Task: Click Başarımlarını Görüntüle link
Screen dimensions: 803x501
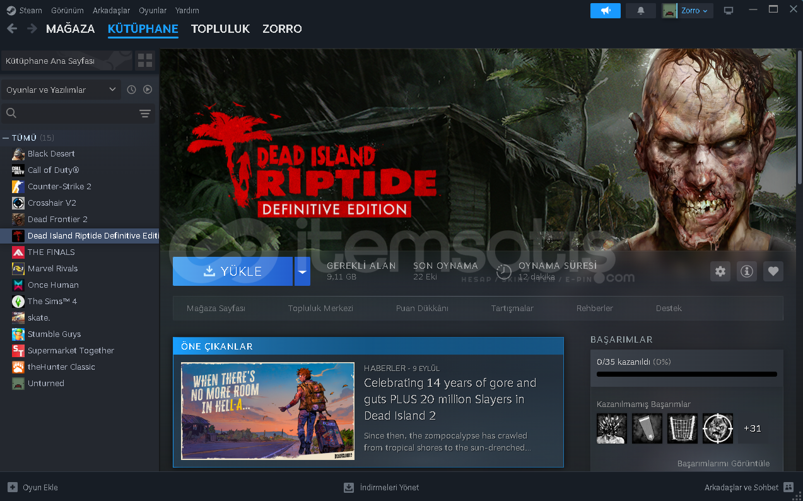Action: [x=724, y=463]
